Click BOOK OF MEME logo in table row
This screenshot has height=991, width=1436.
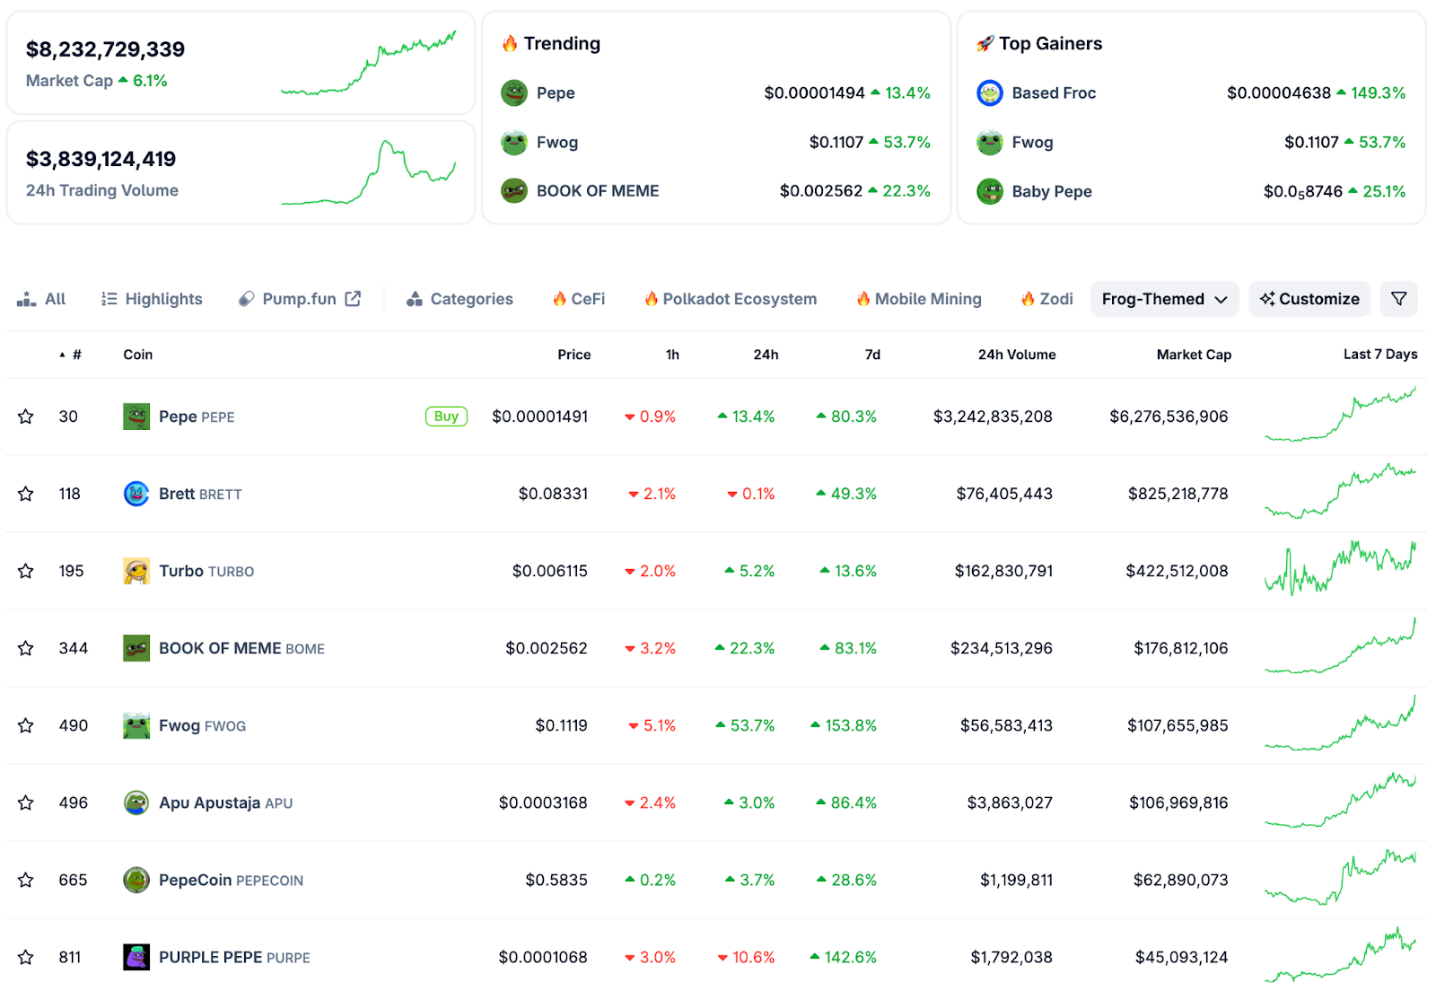point(136,648)
